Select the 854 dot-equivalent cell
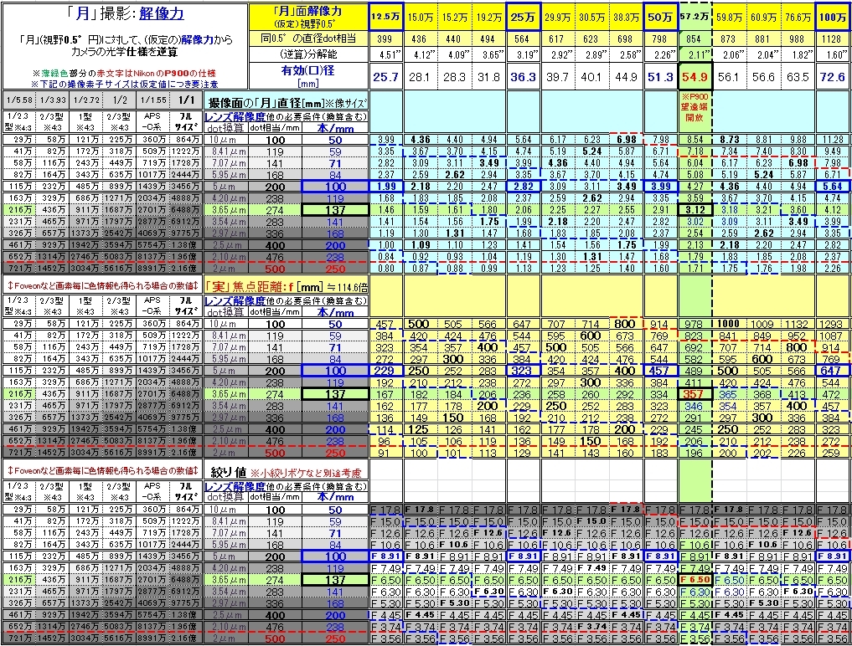Image resolution: width=852 pixels, height=646 pixels. (x=695, y=38)
